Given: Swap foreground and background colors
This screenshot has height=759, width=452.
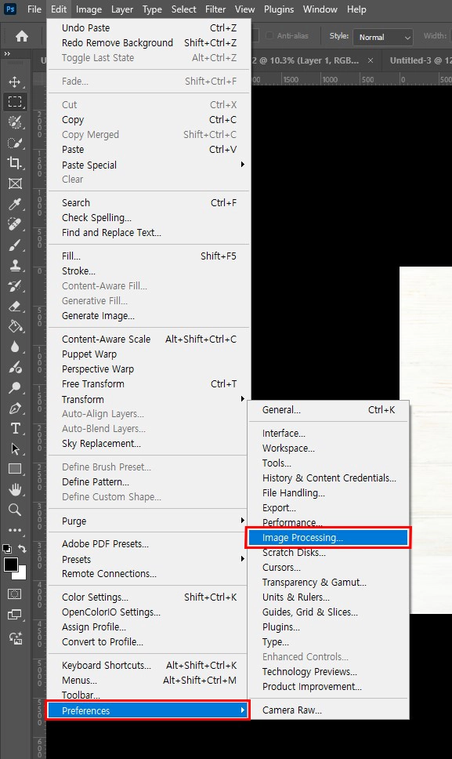Looking at the screenshot, I should click(x=22, y=548).
